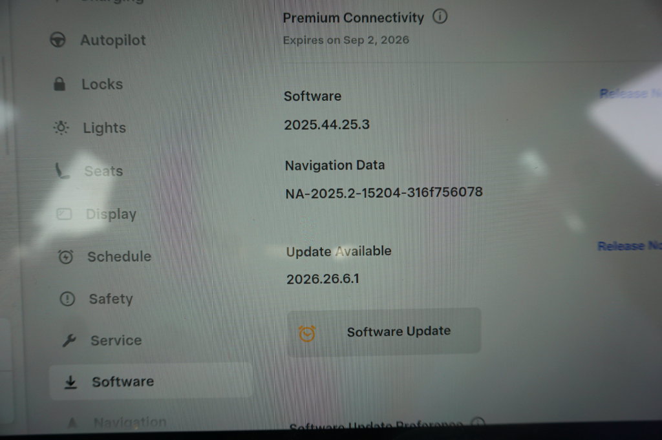Click the Safety exclamation icon
The image size is (662, 440).
67,299
